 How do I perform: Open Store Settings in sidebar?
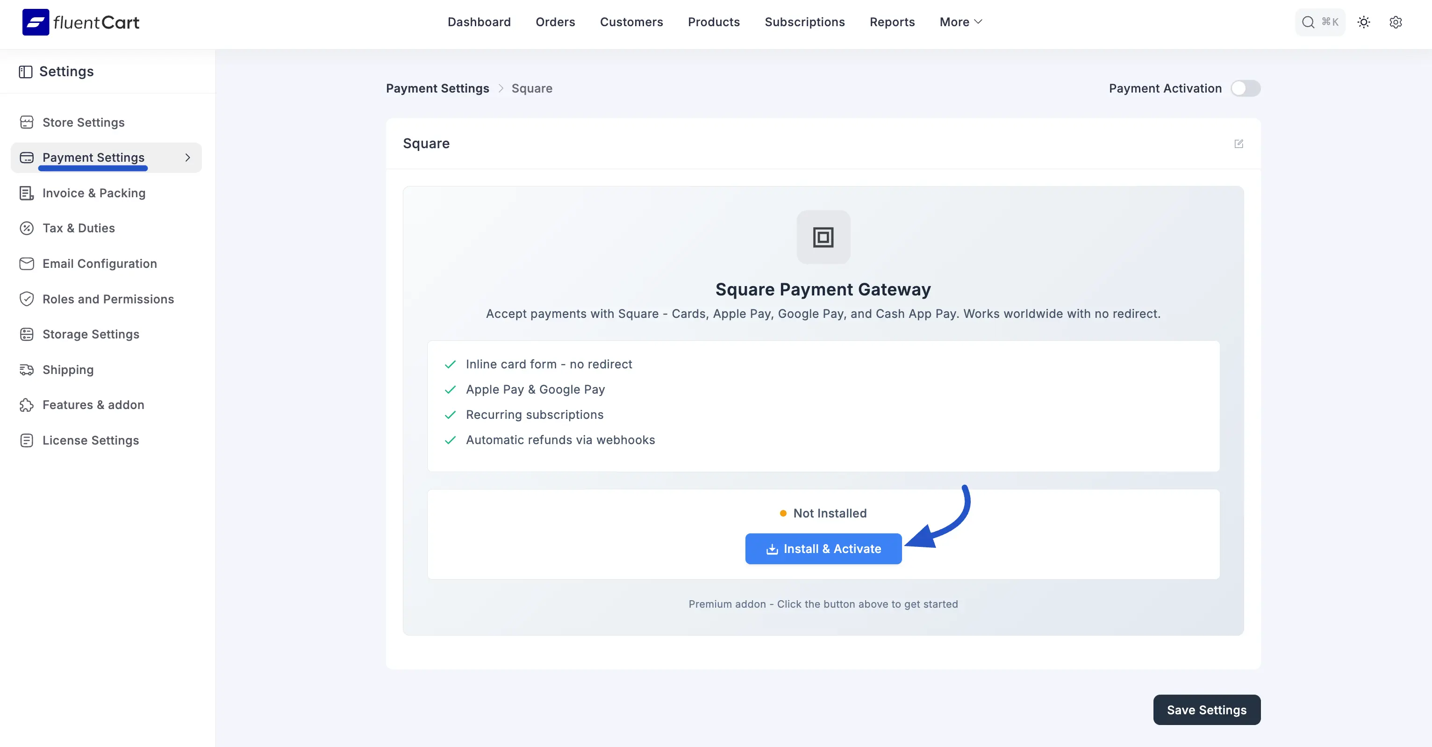pos(106,122)
